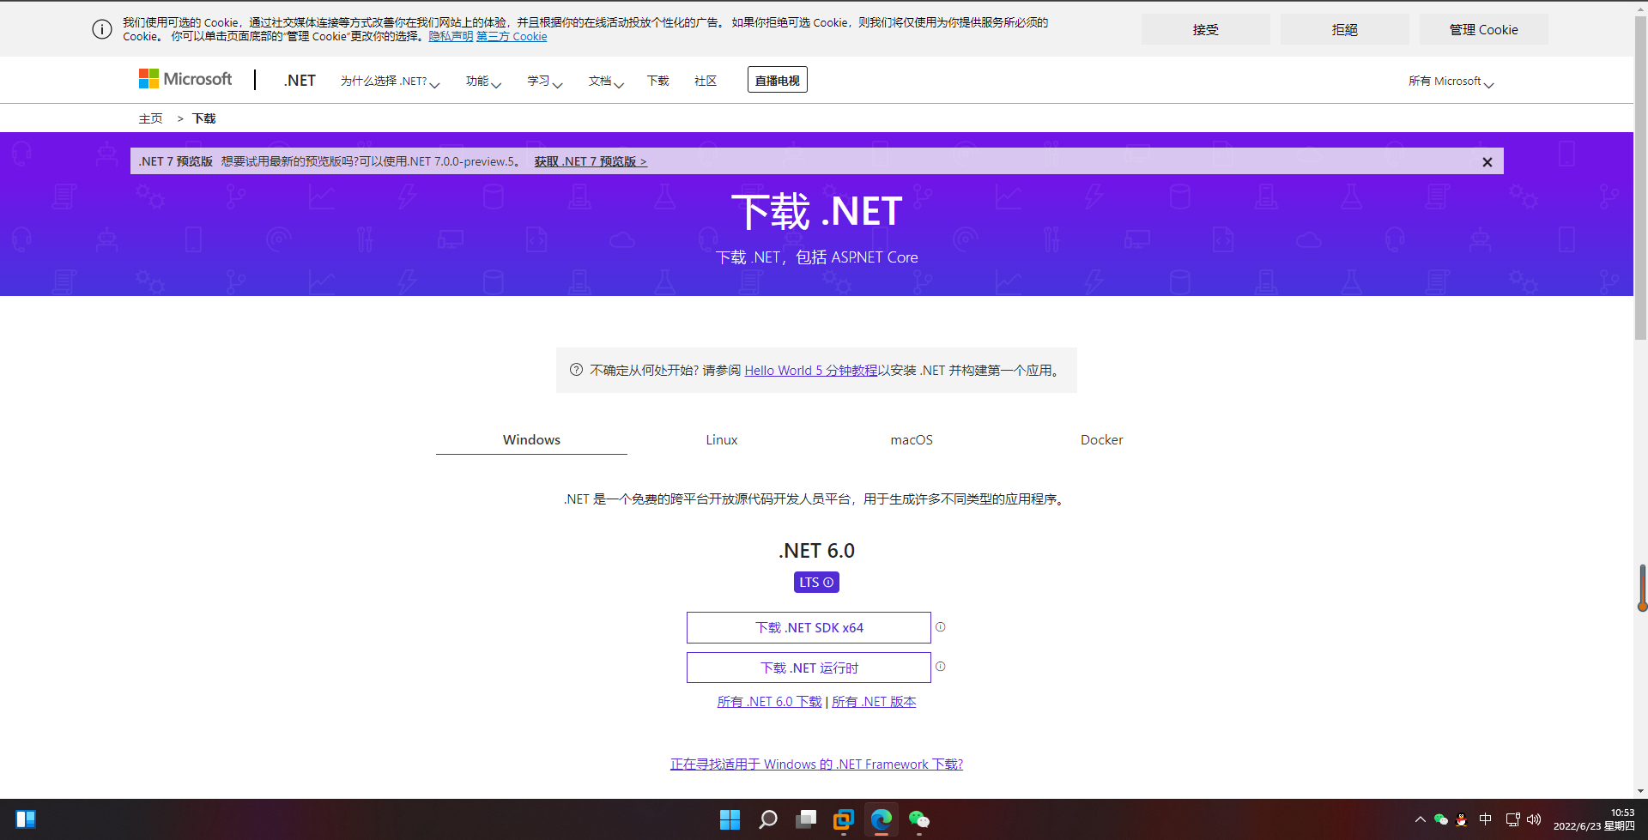Select the Windows platform tab
This screenshot has width=1648, height=840.
[531, 439]
